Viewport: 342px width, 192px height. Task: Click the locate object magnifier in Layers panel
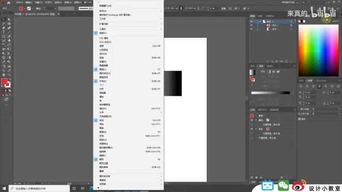pos(272,62)
